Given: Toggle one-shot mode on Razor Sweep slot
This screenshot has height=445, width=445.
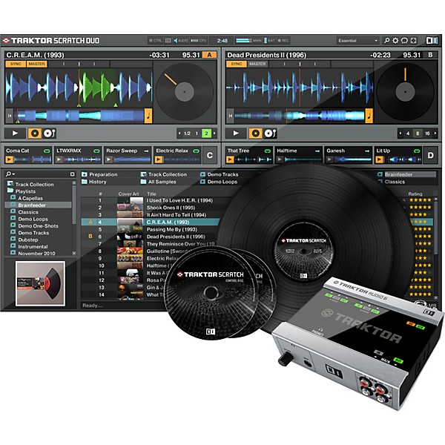Looking at the screenshot, I should coord(146,151).
